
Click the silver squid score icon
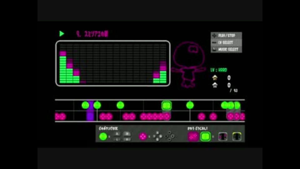215,85
